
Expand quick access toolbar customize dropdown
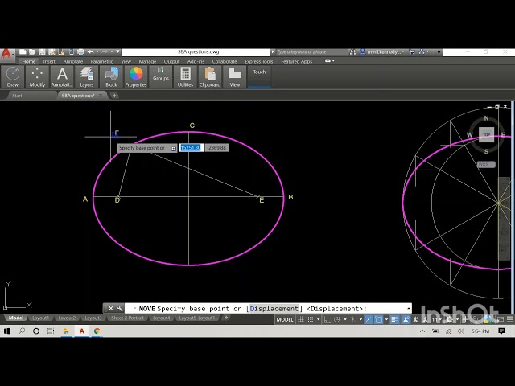point(117,51)
